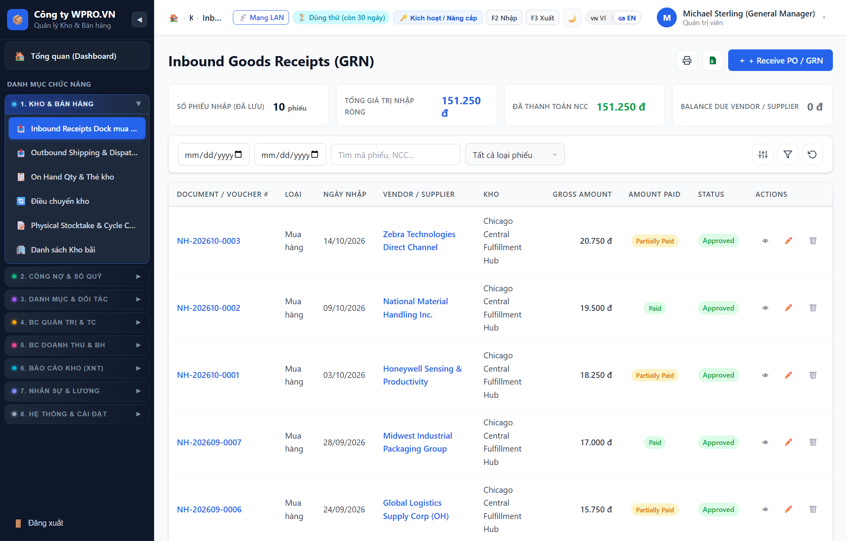
Task: Open Michael Sterling user menu arrow
Action: tap(824, 18)
